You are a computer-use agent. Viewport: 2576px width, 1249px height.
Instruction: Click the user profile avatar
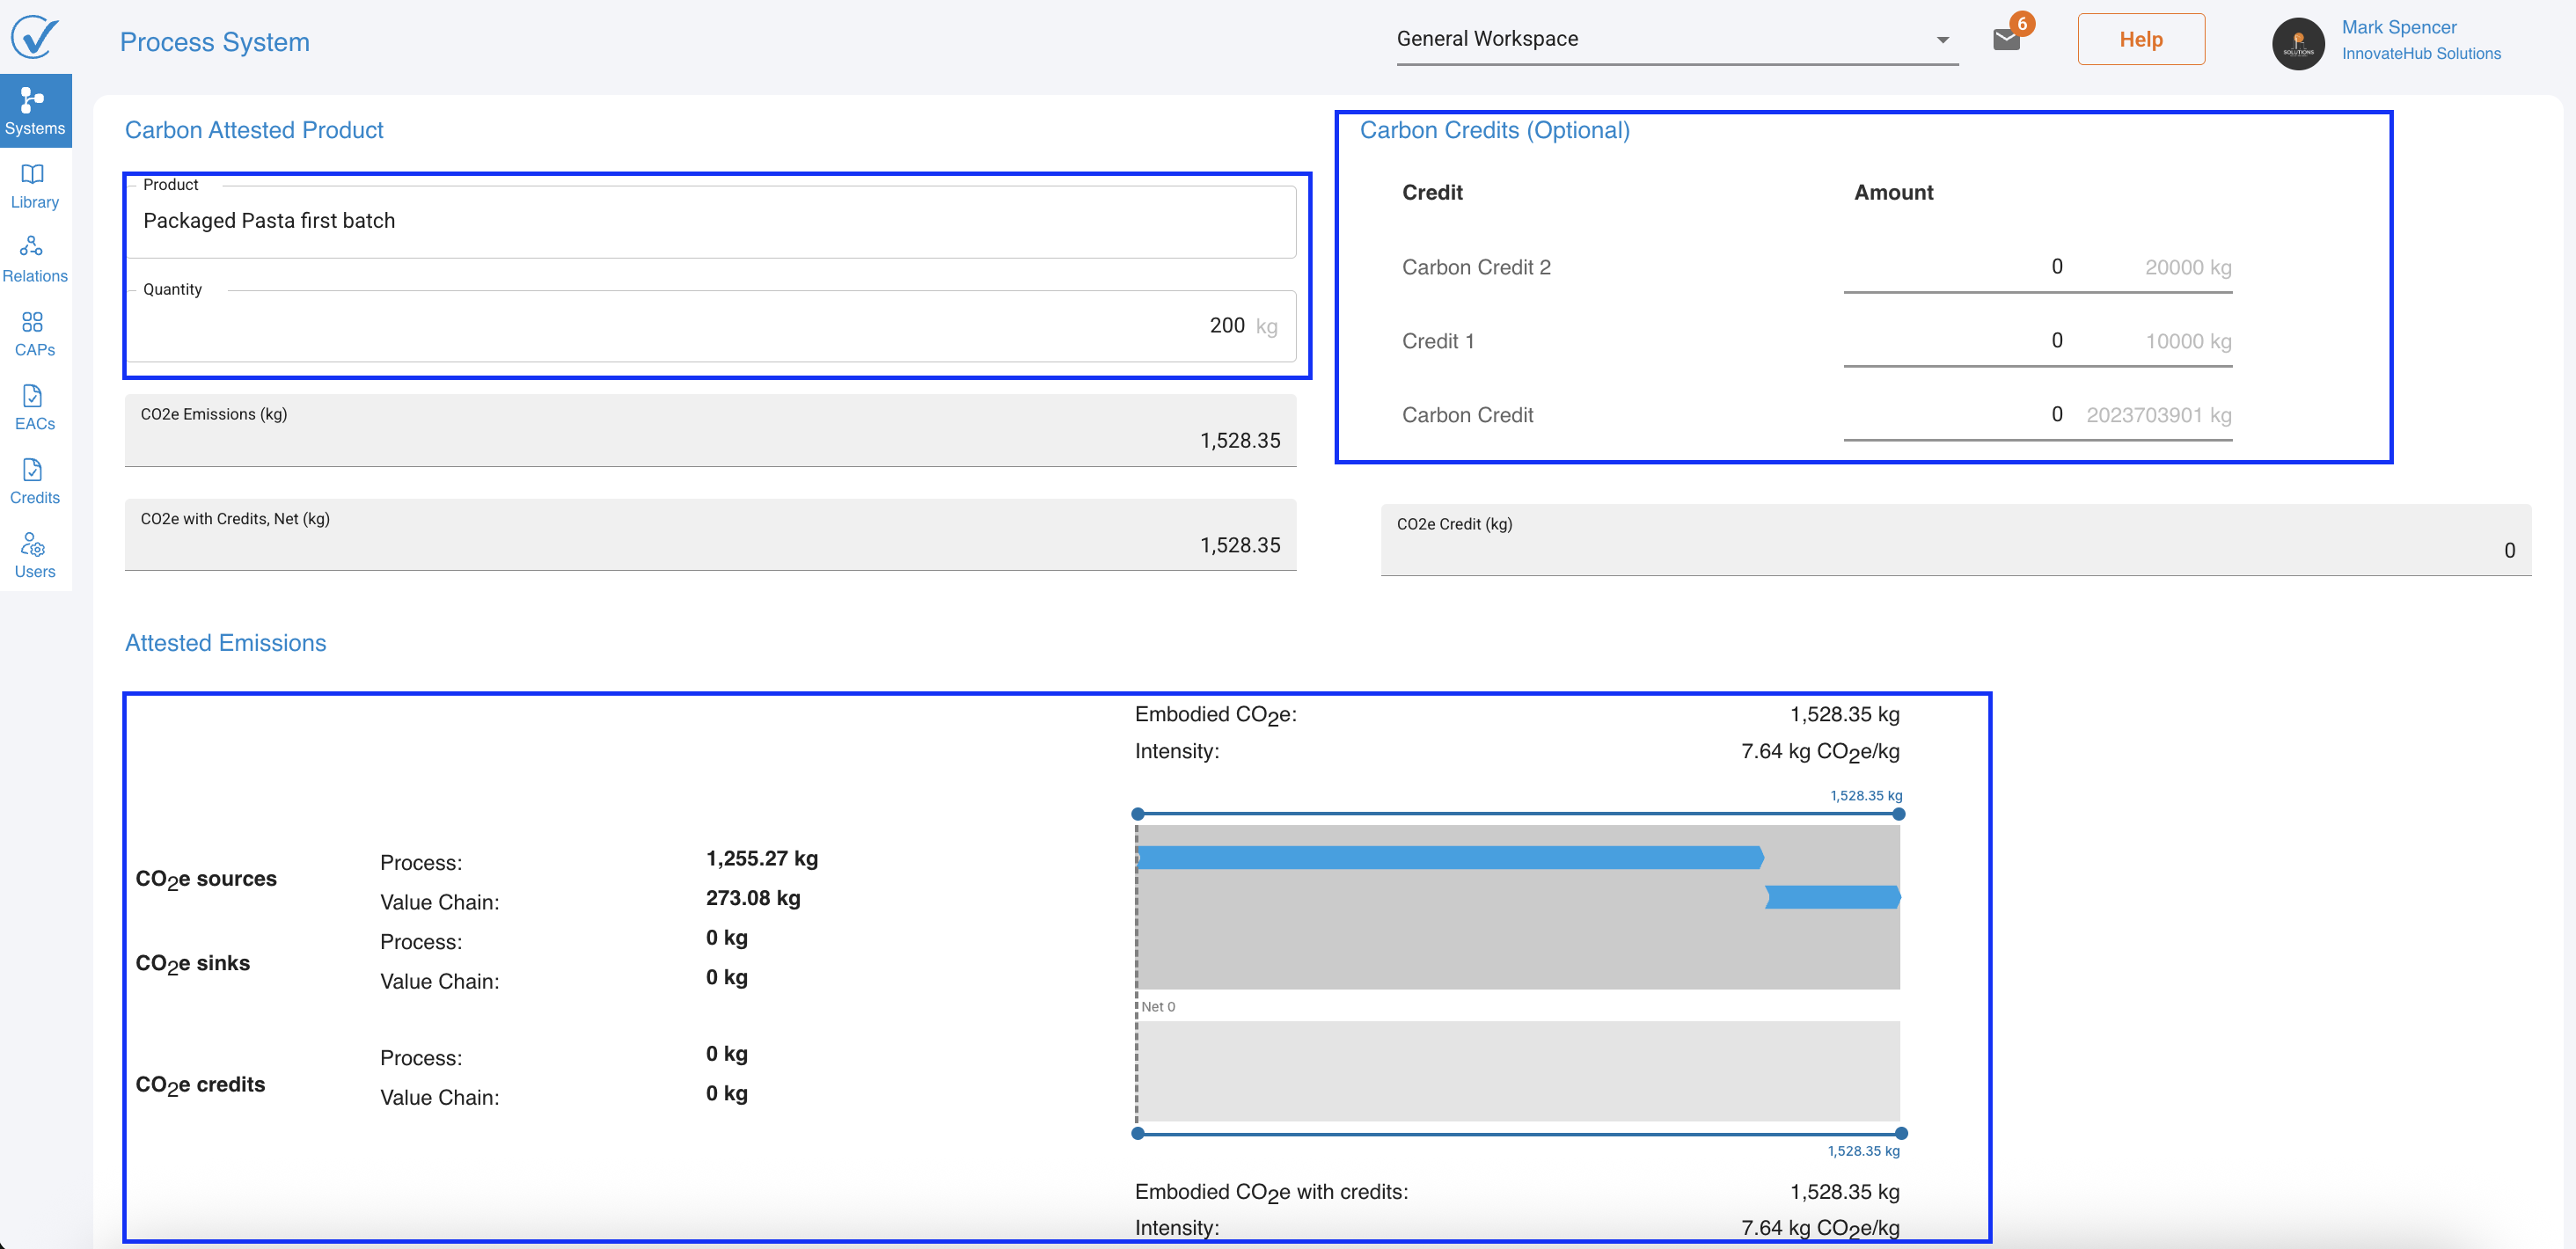[x=2297, y=44]
